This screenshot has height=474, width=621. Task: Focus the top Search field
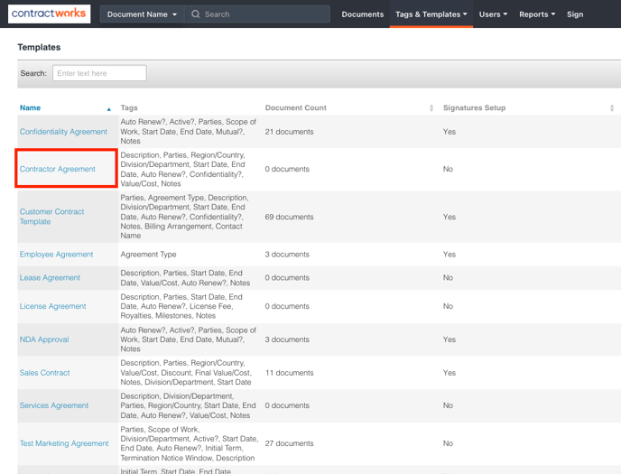[257, 14]
